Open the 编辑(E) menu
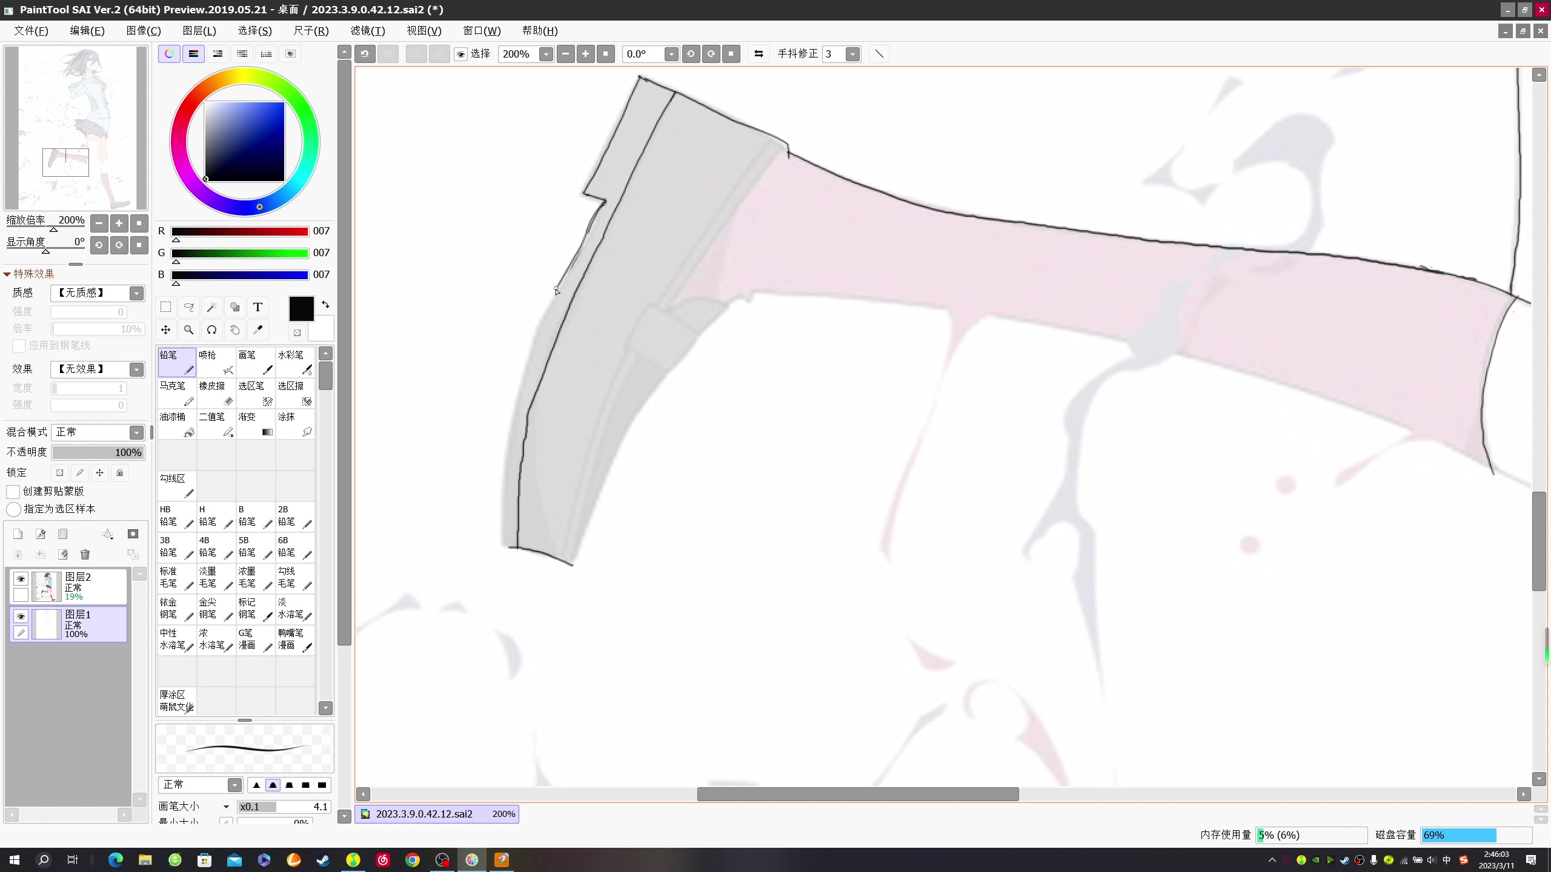1551x872 pixels. [x=87, y=31]
